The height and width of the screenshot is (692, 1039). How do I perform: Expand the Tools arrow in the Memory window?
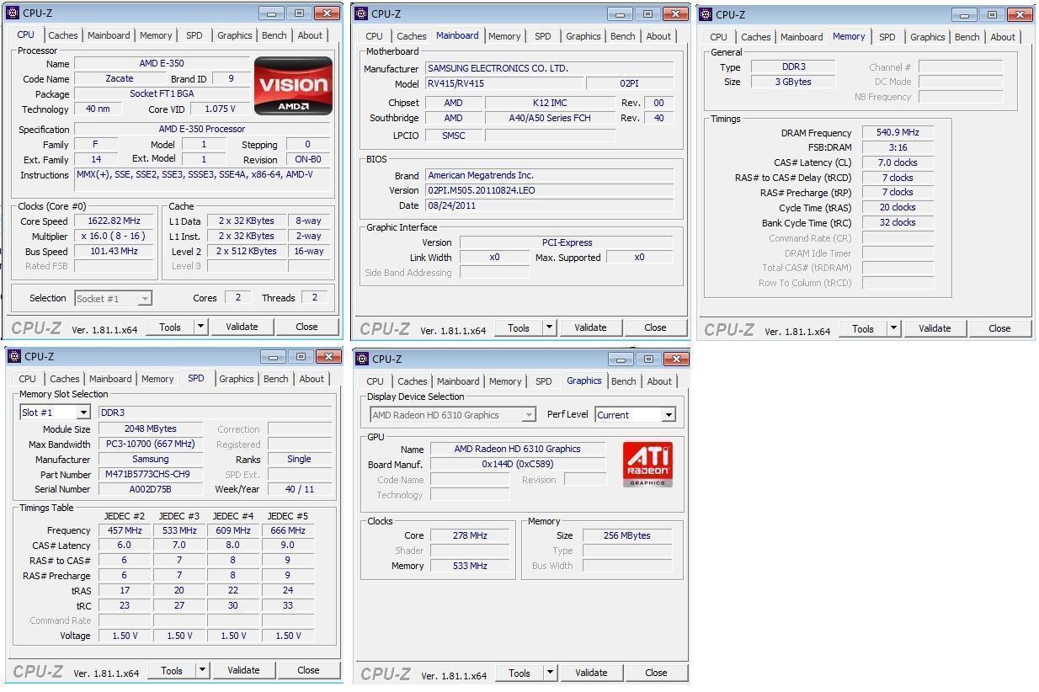893,328
